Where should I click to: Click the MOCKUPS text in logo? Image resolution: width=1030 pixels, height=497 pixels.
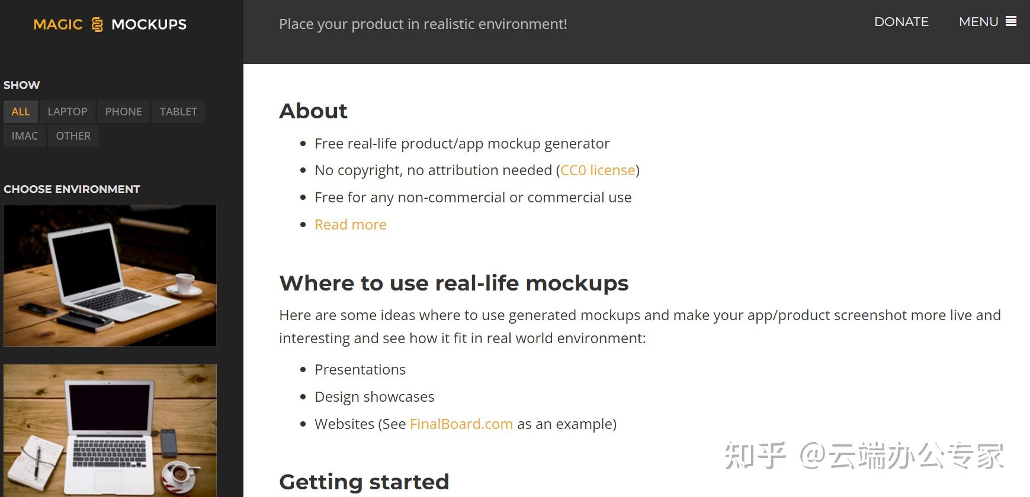(149, 24)
